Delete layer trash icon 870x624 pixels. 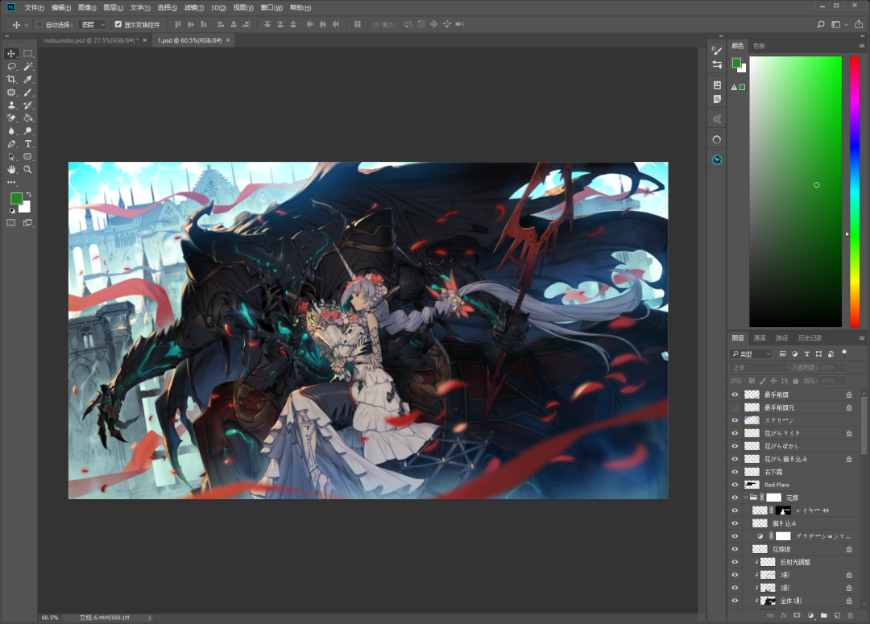[x=850, y=615]
